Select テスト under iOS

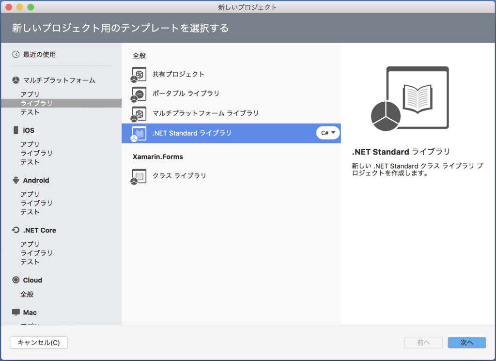pos(30,162)
